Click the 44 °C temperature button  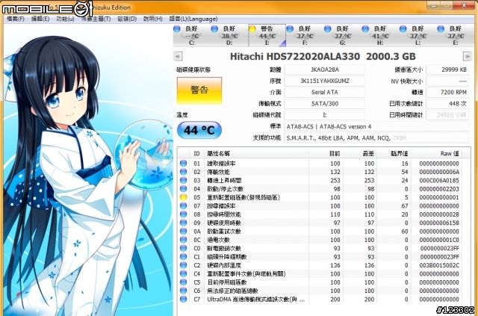coord(199,130)
